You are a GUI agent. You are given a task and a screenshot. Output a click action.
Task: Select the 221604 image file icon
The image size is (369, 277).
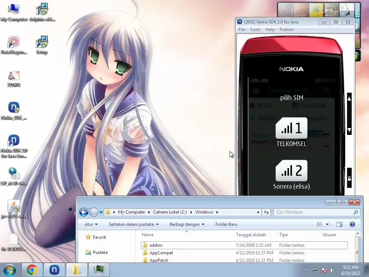click(14, 79)
